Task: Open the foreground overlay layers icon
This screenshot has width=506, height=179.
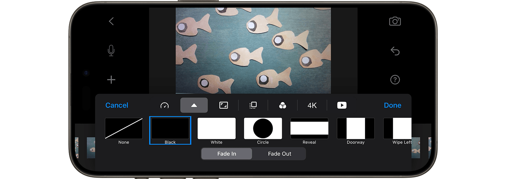Action: 253,105
